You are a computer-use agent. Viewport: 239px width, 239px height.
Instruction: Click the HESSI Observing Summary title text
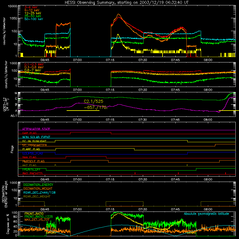[126, 3]
